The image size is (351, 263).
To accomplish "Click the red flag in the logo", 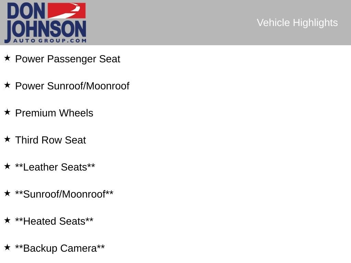I will click(x=66, y=11).
